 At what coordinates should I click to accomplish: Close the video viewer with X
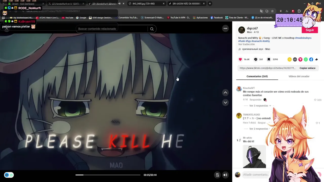tap(7, 29)
